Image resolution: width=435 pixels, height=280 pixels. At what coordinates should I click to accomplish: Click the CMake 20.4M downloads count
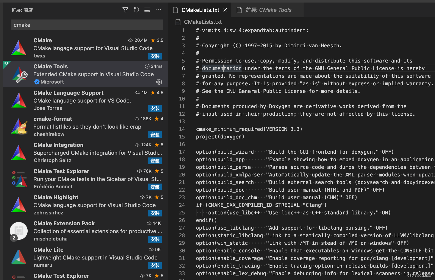click(138, 40)
